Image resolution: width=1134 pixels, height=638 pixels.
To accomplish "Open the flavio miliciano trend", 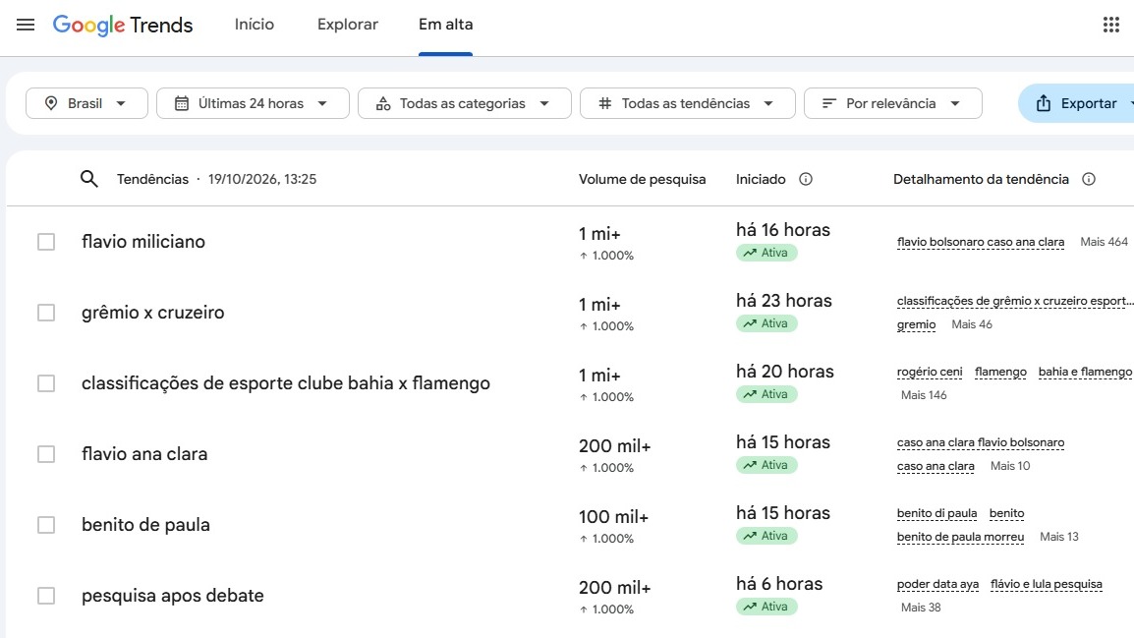I will coord(143,242).
